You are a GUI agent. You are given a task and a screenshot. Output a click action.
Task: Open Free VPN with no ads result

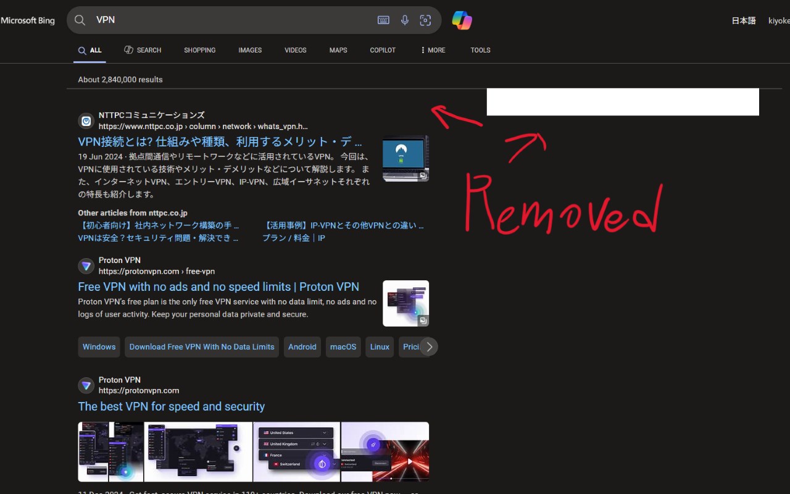tap(218, 287)
